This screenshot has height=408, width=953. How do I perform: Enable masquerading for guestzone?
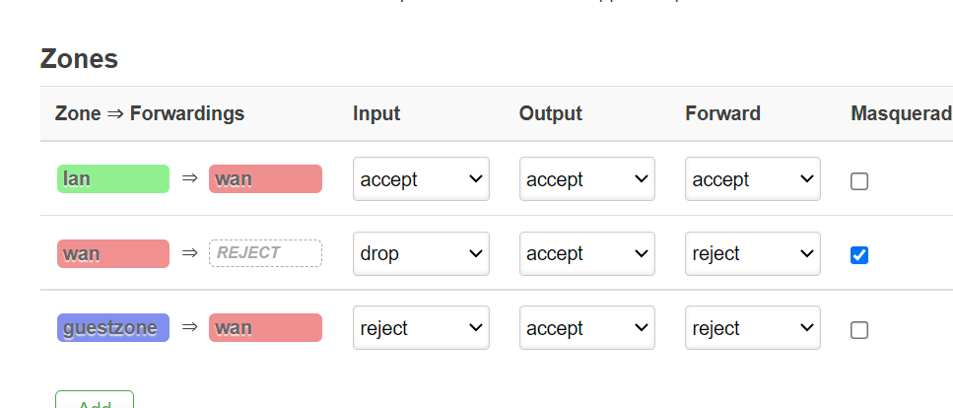[x=859, y=330]
